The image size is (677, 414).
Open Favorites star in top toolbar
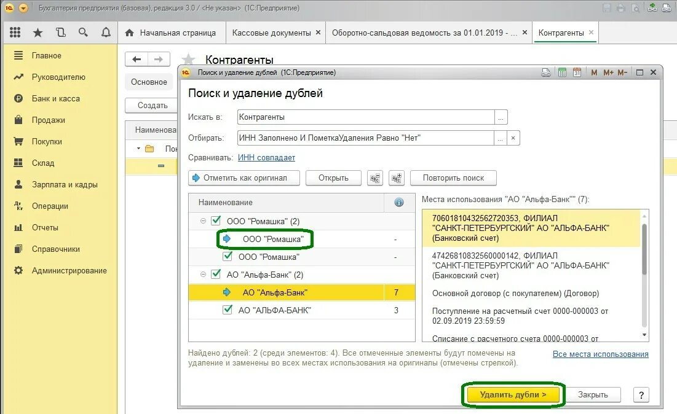click(38, 33)
